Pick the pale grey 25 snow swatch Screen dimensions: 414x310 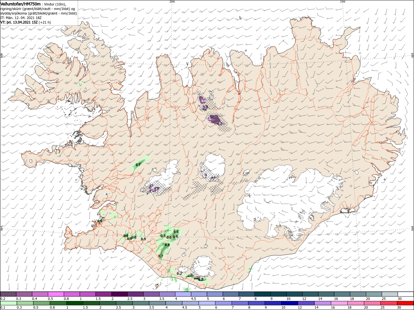tap(389, 294)
